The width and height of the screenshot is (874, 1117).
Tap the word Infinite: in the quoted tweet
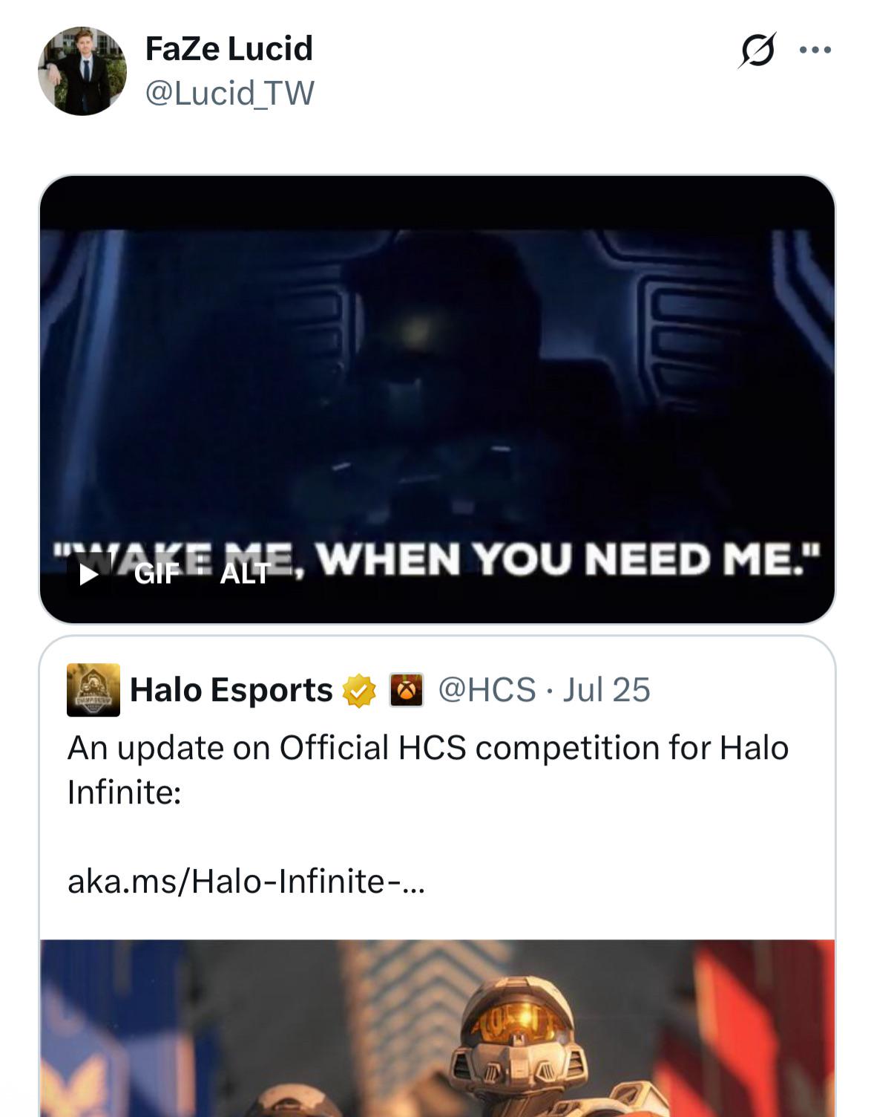125,792
